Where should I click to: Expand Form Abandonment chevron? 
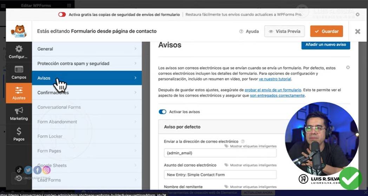pyautogui.click(x=136, y=122)
